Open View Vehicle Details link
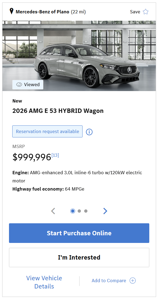 [44, 282]
